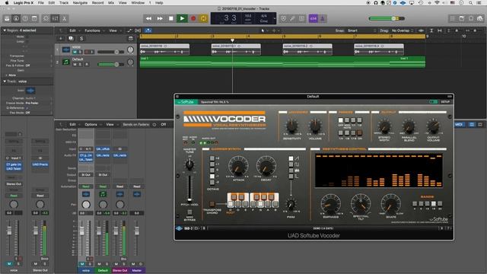Select the green Inst 1 MIDI region
The width and height of the screenshot is (487, 274).
click(x=282, y=62)
